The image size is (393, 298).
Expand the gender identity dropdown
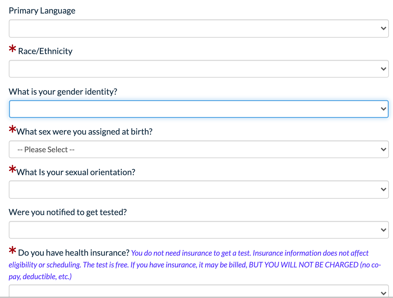click(x=199, y=109)
